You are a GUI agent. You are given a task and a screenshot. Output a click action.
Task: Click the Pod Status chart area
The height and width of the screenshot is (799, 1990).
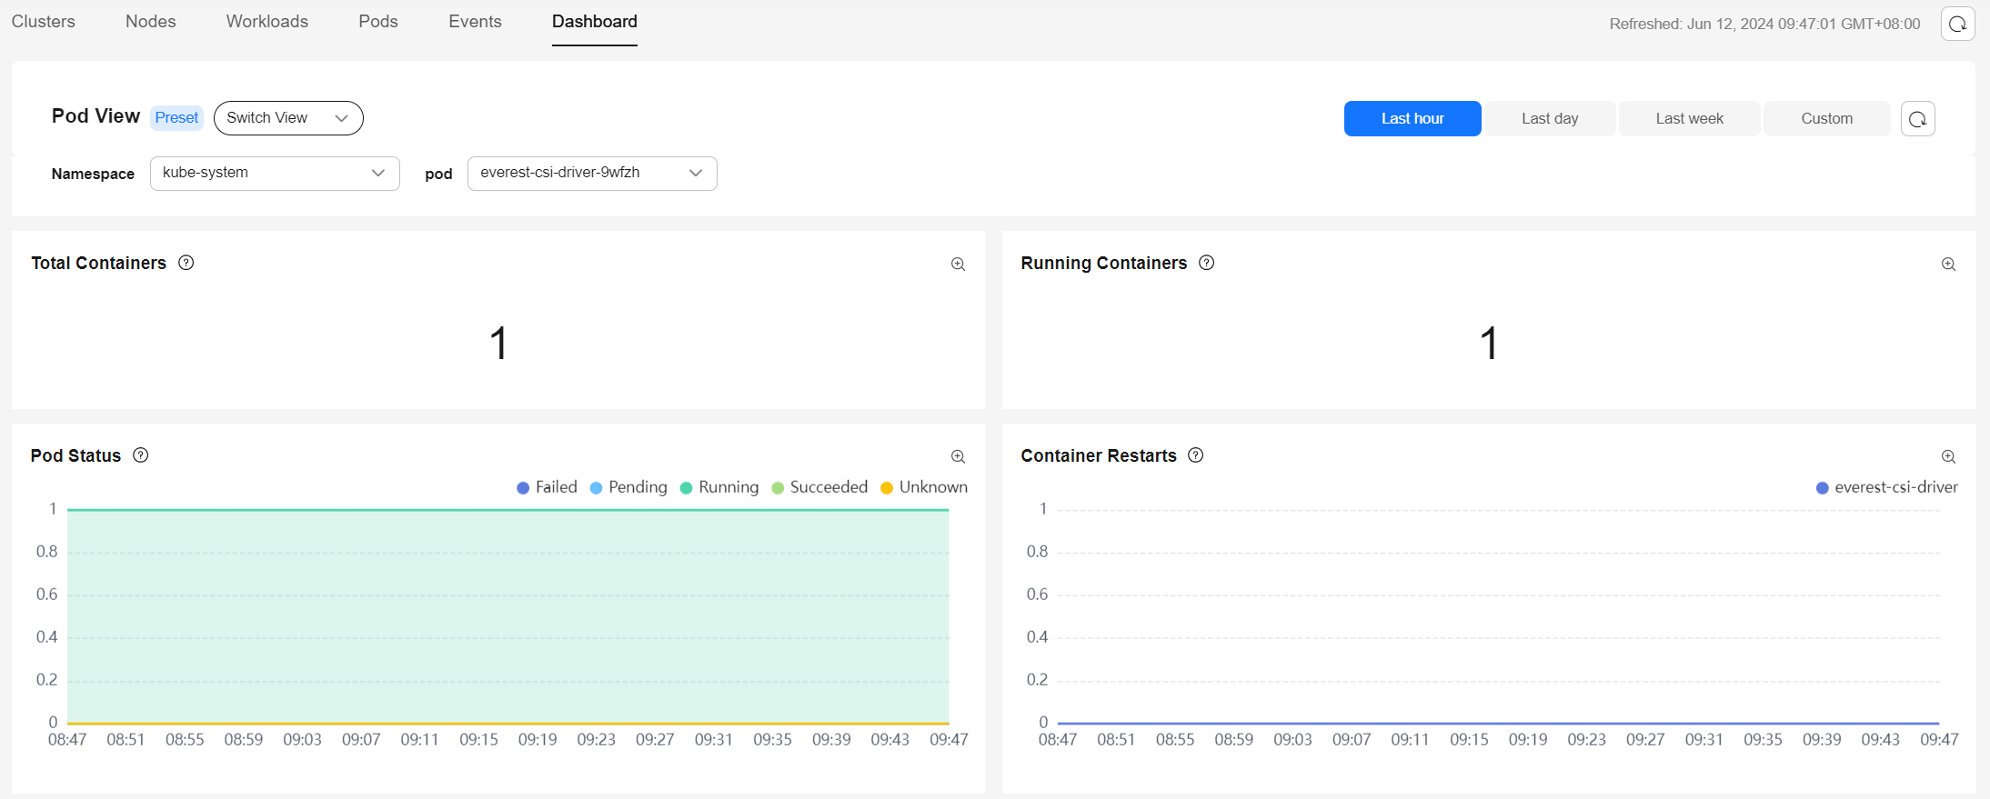508,616
